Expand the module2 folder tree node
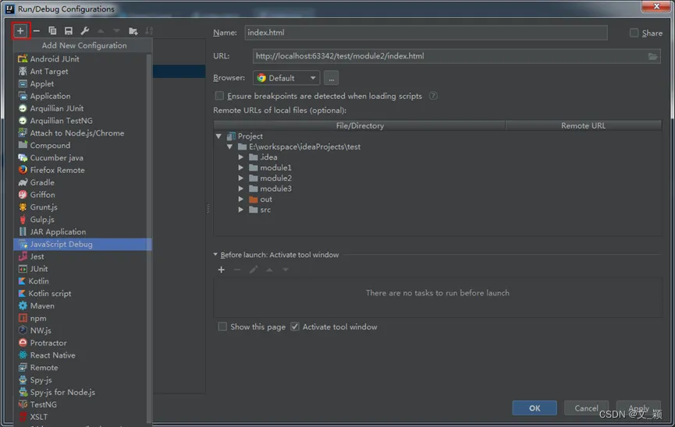675x427 pixels. [x=241, y=178]
